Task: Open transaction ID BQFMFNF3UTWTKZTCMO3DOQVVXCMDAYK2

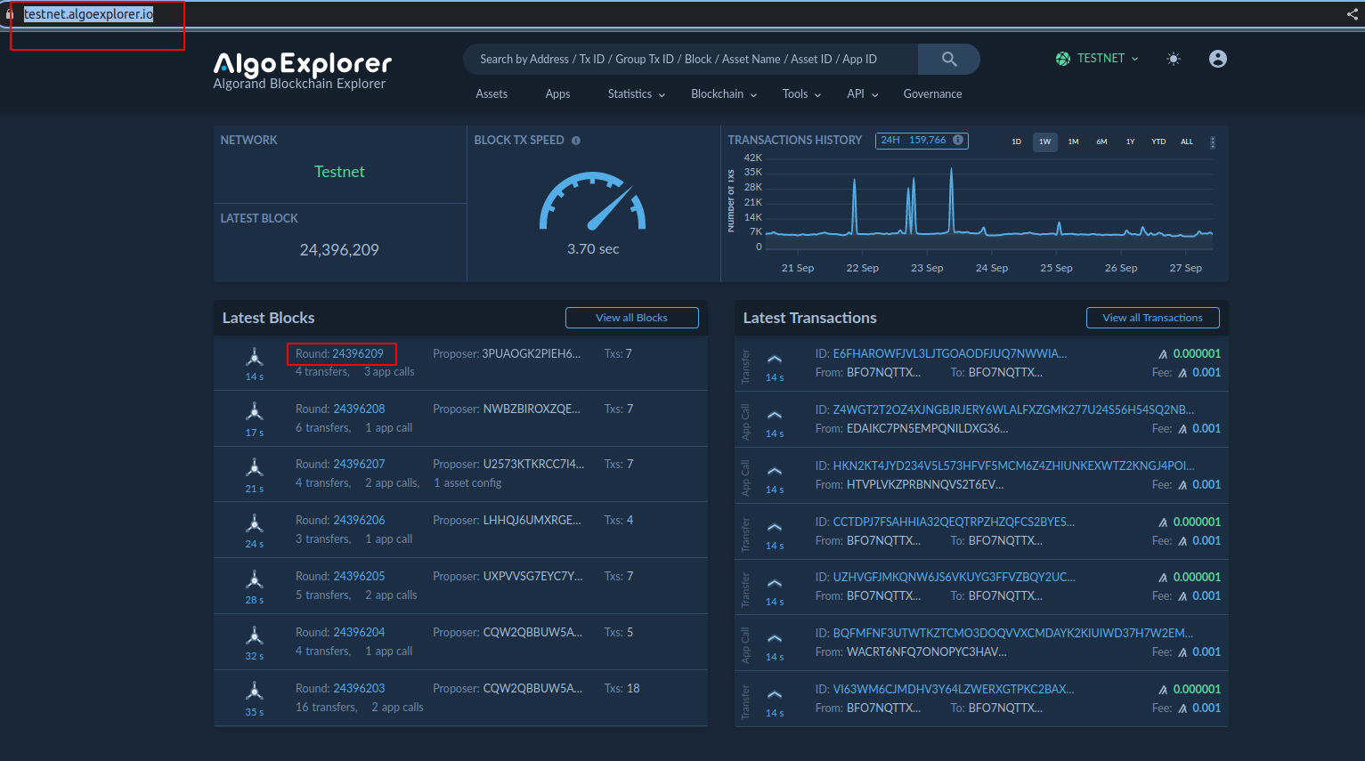Action: coord(1013,634)
